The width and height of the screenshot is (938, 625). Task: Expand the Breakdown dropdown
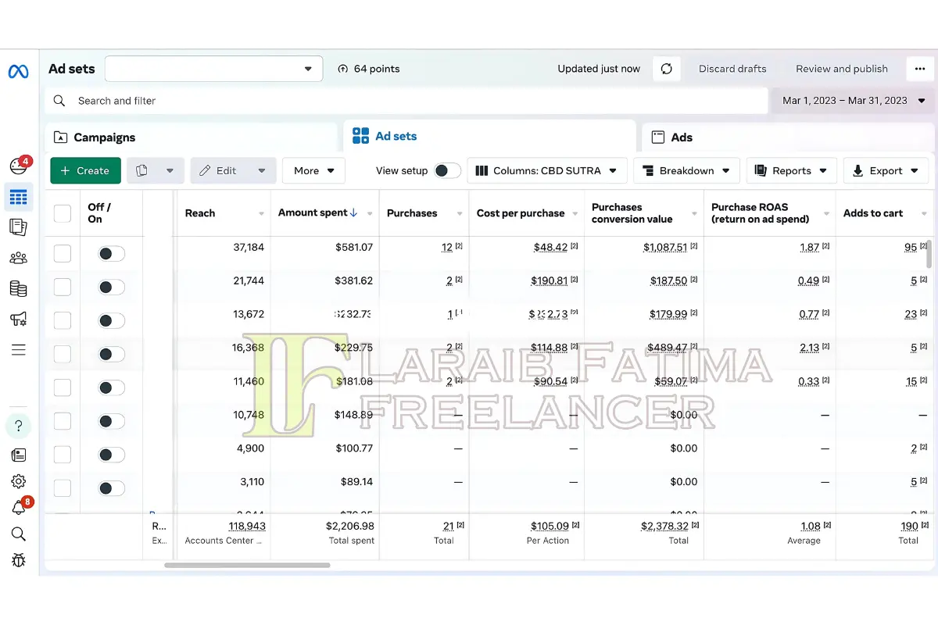click(x=686, y=170)
